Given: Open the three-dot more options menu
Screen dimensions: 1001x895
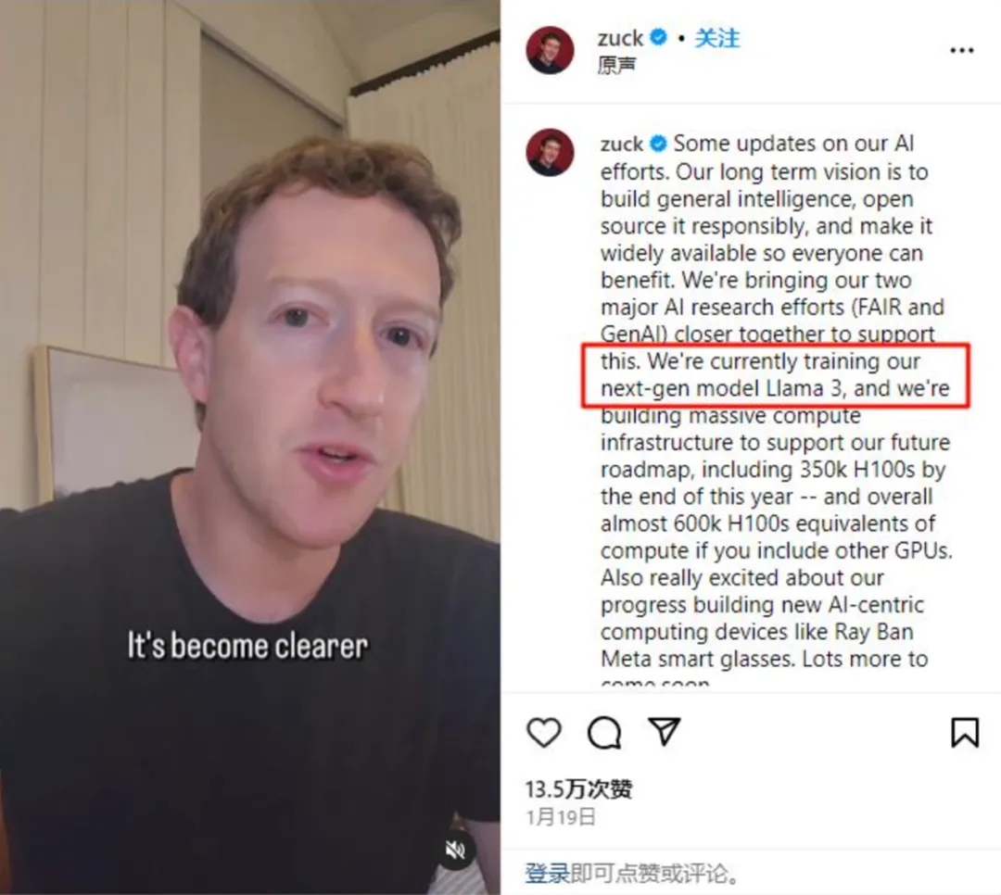Looking at the screenshot, I should [961, 50].
